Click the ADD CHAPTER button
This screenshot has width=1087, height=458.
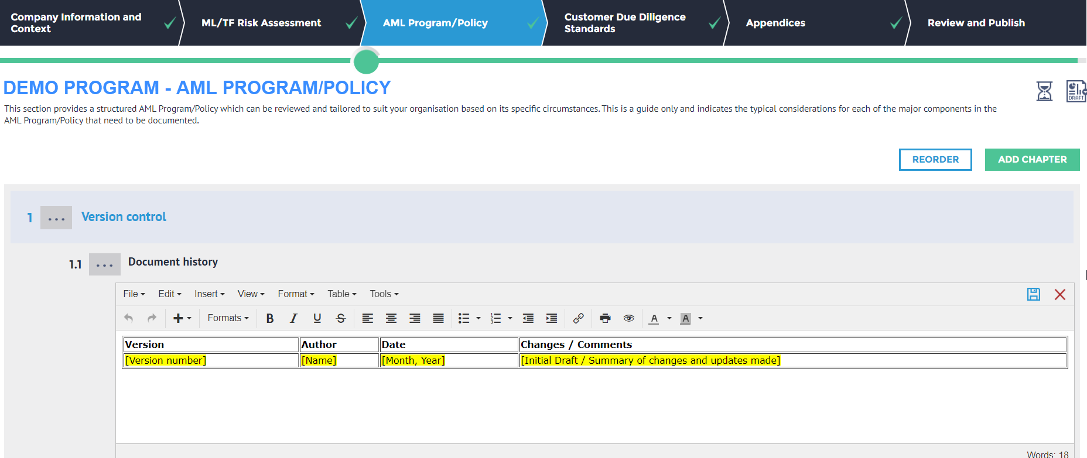pos(1033,160)
